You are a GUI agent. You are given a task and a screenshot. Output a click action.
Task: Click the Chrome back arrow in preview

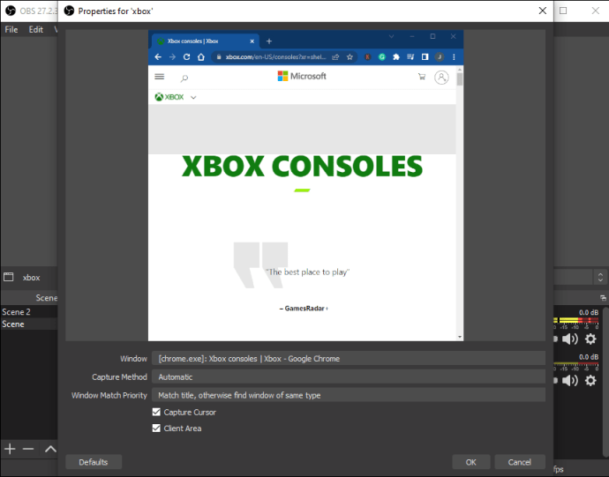pyautogui.click(x=158, y=57)
